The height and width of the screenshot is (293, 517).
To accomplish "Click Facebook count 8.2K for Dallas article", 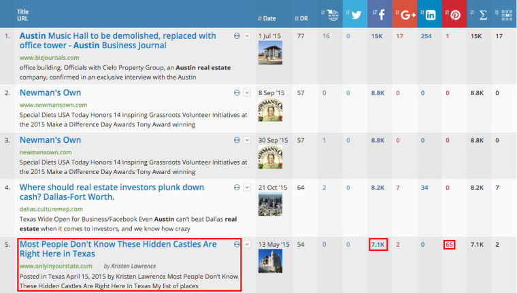I will (378, 188).
